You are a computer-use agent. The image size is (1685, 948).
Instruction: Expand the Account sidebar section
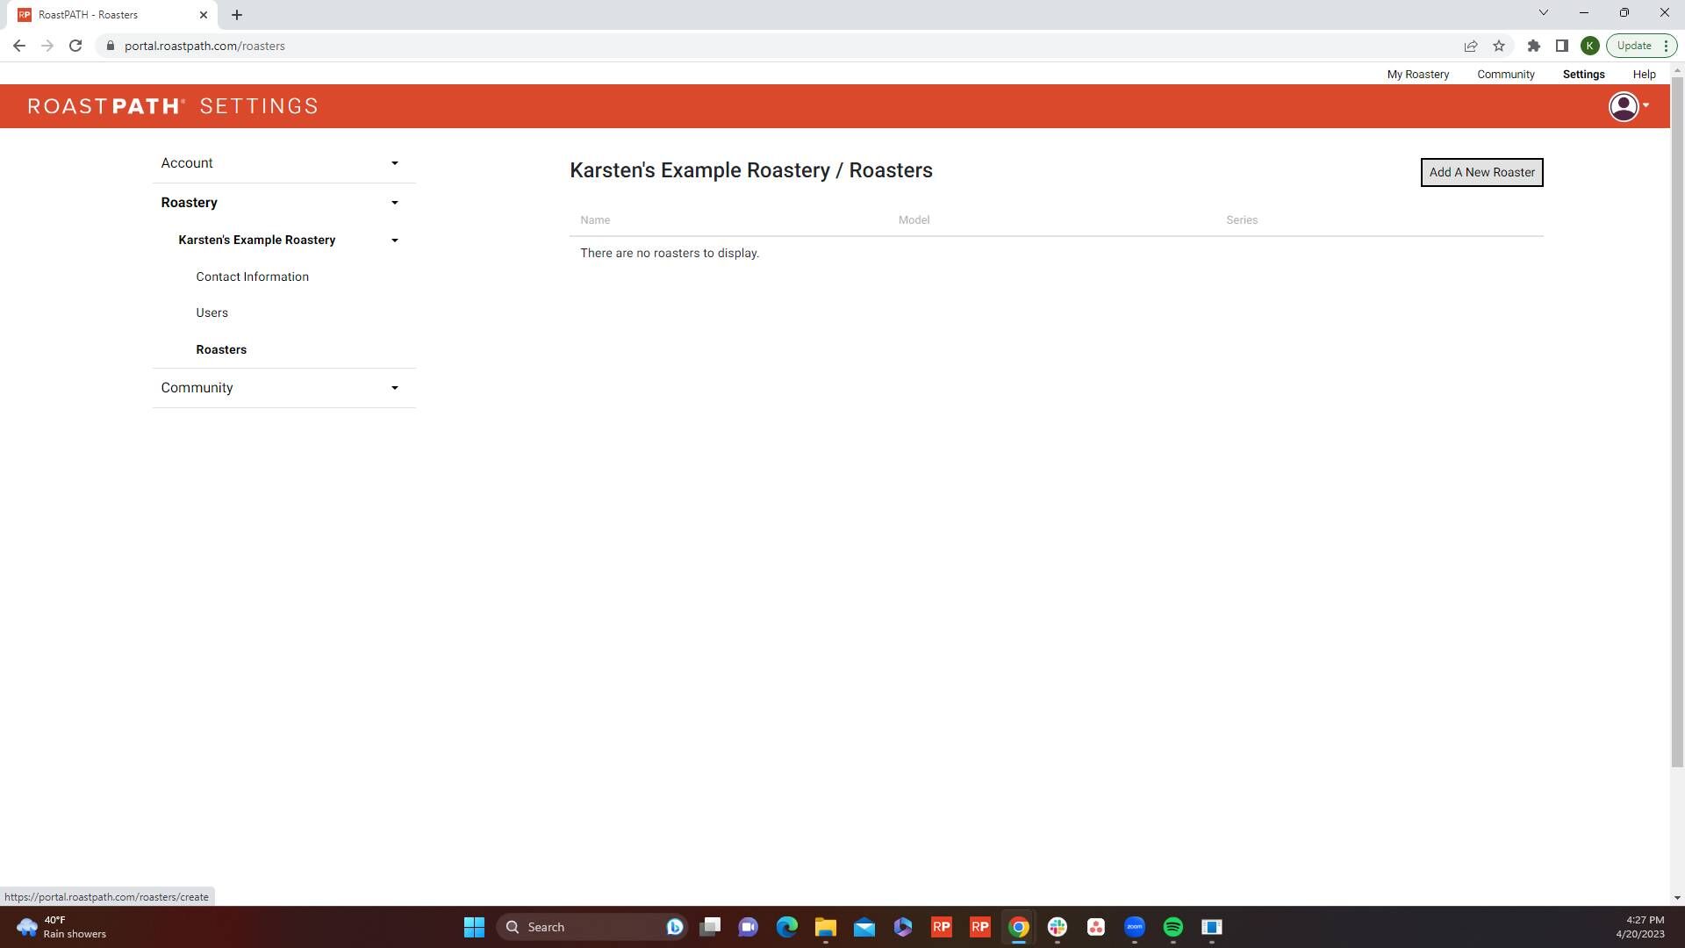[283, 163]
